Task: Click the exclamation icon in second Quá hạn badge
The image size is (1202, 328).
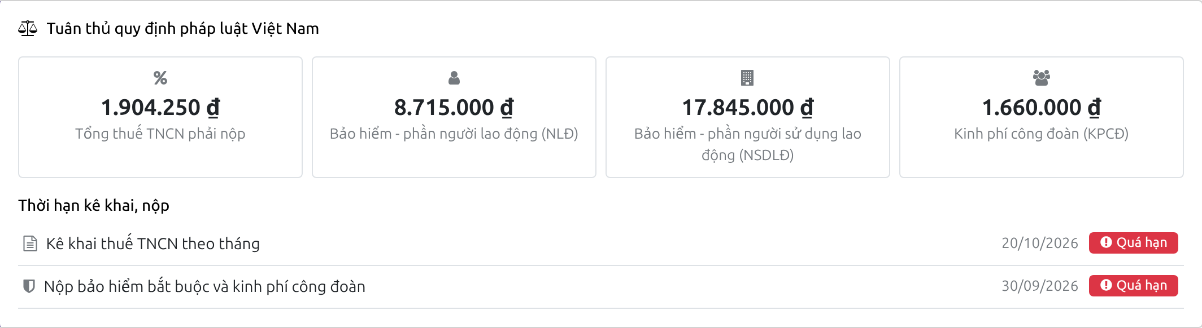Action: [x=1106, y=285]
